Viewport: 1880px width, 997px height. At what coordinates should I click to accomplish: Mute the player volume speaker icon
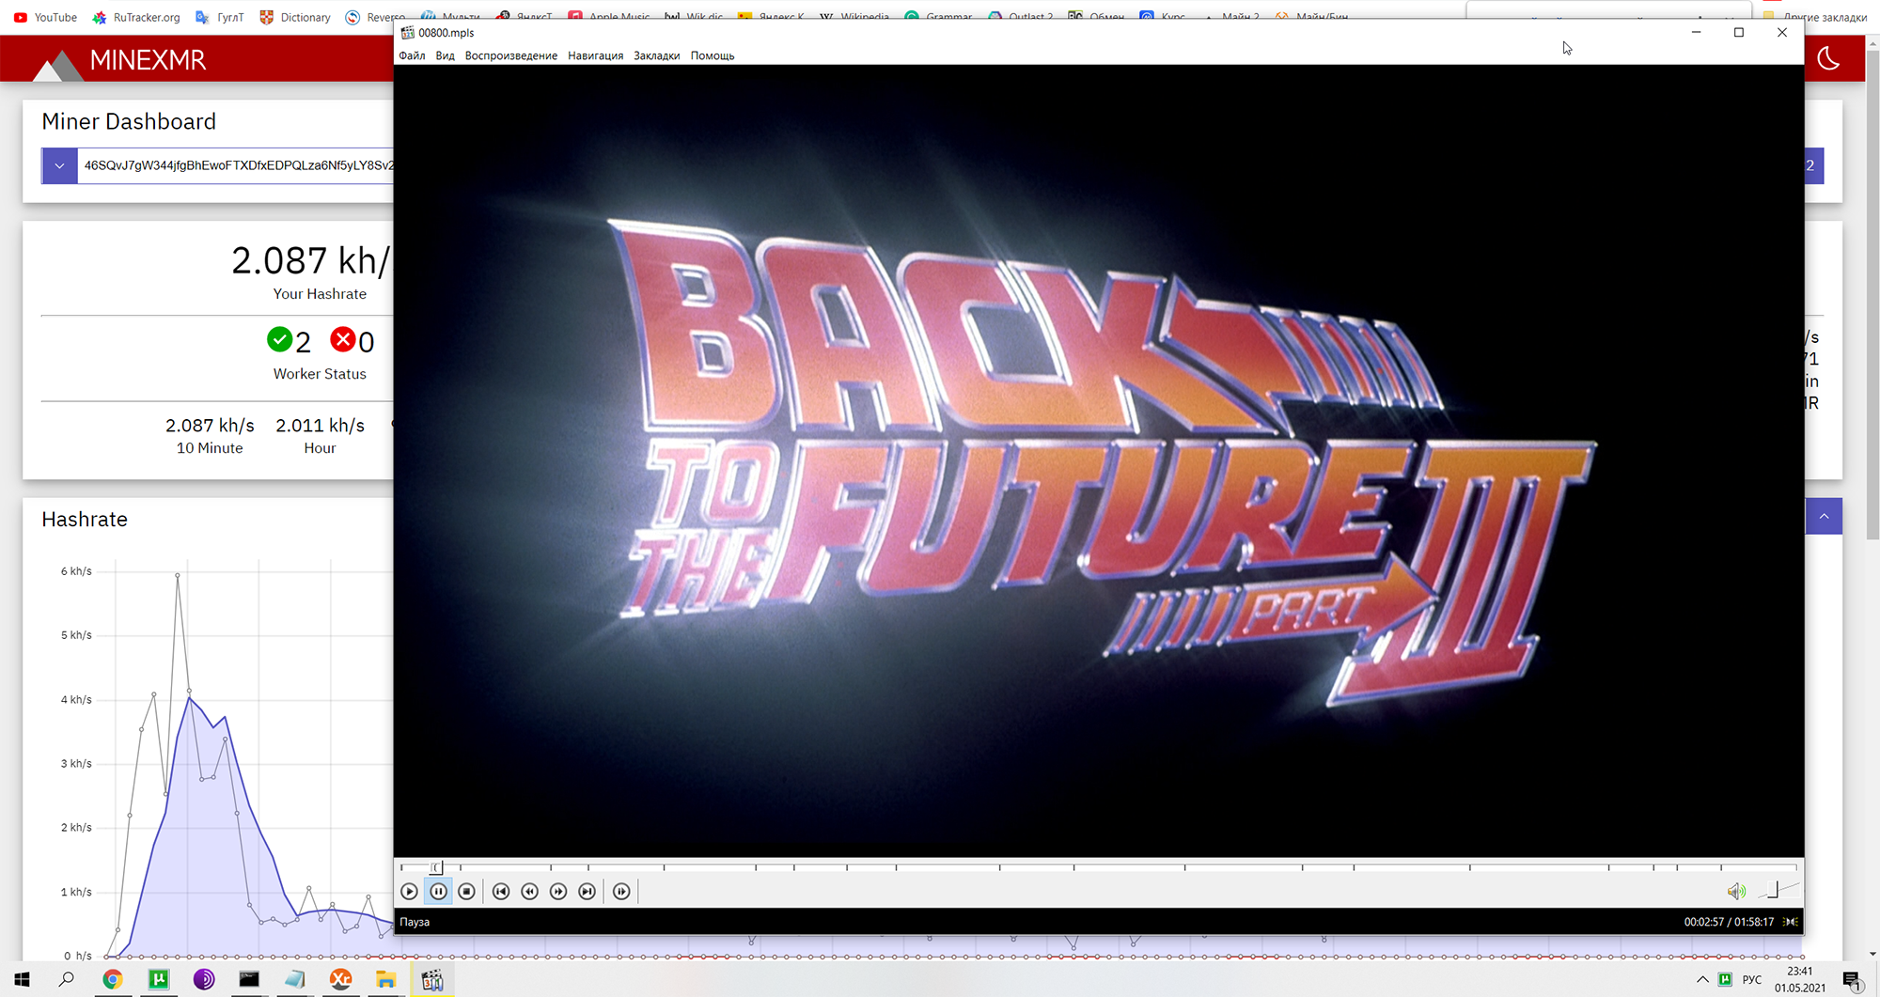(1735, 891)
